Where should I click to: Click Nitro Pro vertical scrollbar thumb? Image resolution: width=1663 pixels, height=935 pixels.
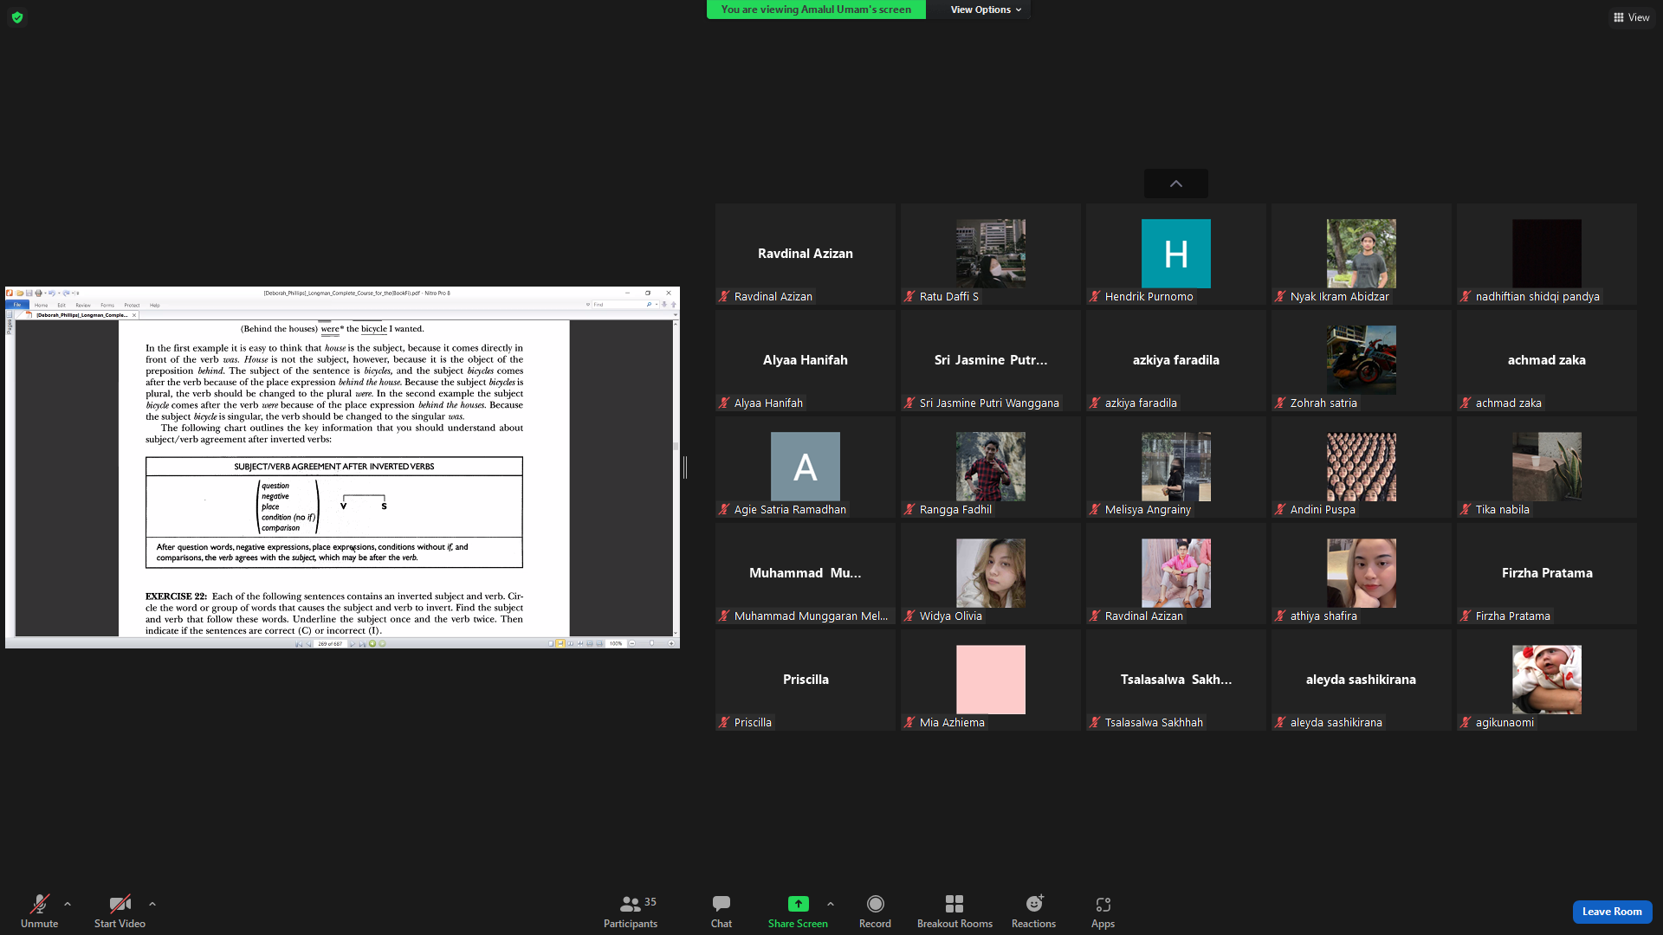tap(676, 447)
